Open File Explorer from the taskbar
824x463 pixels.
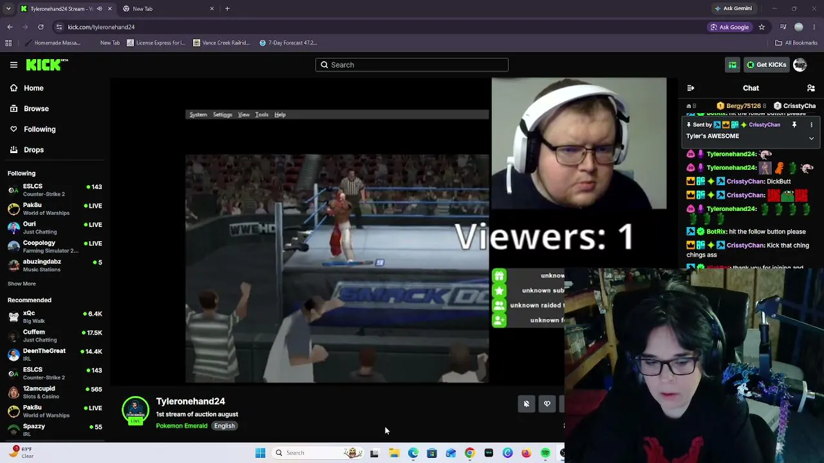click(x=394, y=453)
